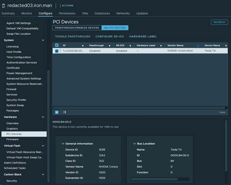This screenshot has height=185, width=231.
Task: Open System Swap
Action: coord(15,105)
